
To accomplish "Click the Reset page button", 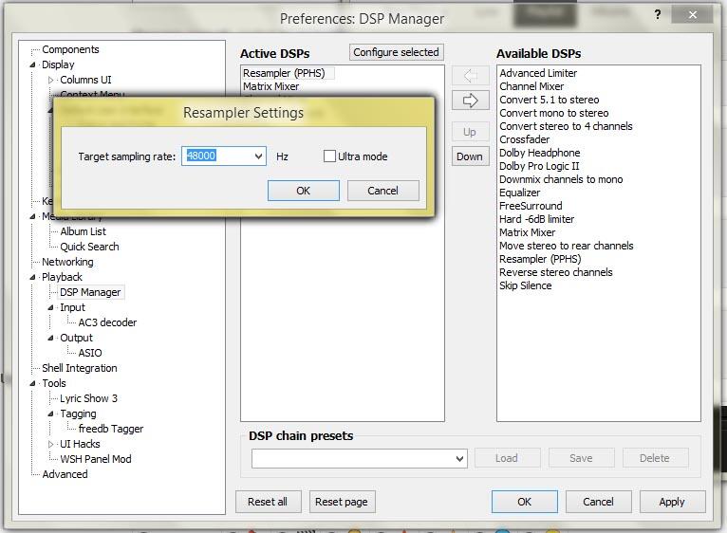I will click(341, 502).
